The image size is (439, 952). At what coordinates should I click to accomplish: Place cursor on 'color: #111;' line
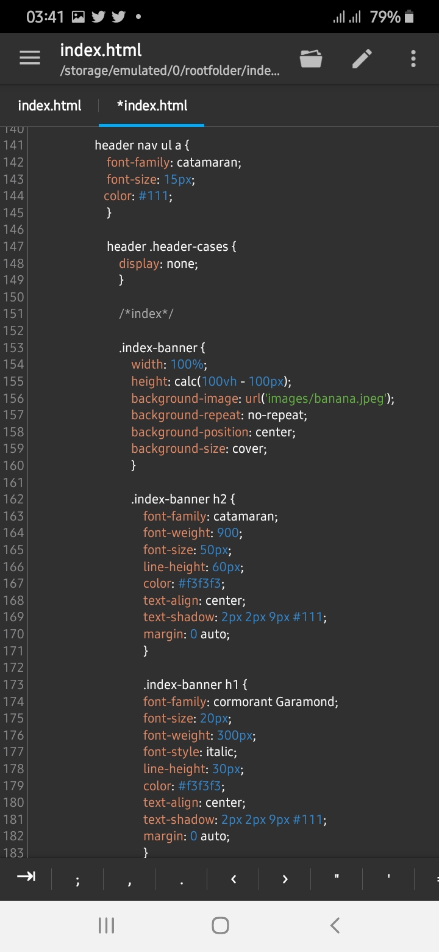(138, 196)
